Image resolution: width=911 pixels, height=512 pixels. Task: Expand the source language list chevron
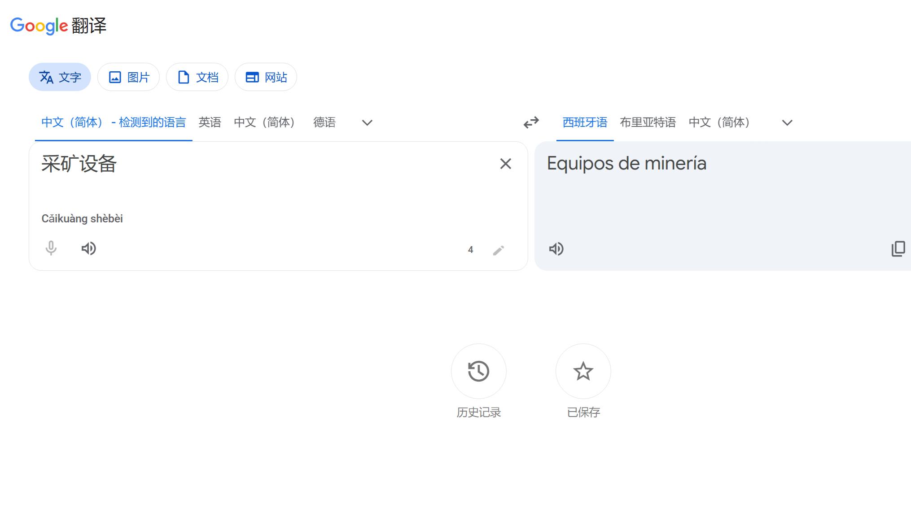367,123
